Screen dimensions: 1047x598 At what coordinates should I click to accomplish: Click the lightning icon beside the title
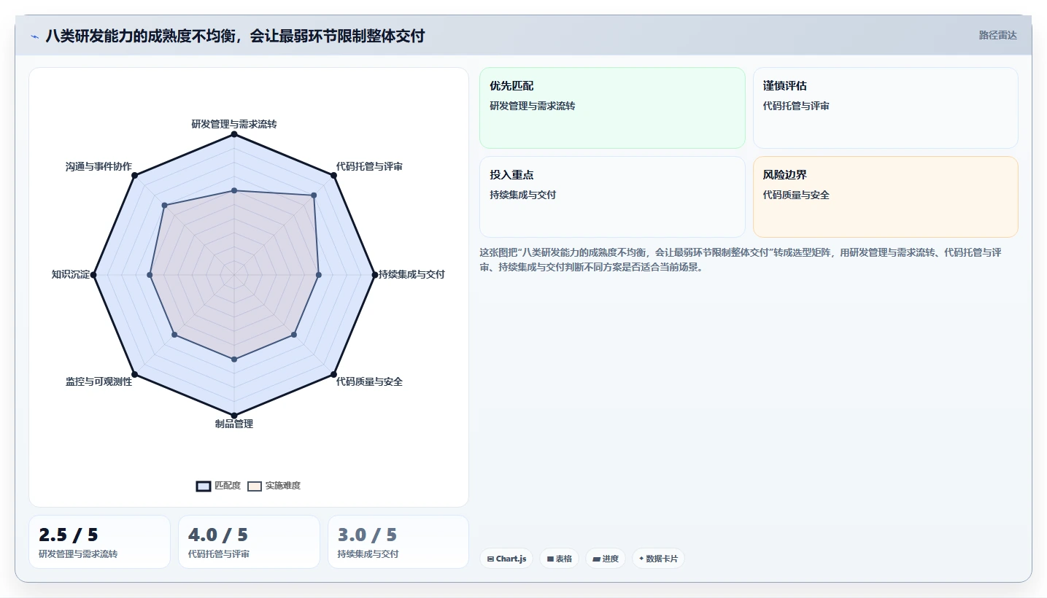[x=35, y=36]
